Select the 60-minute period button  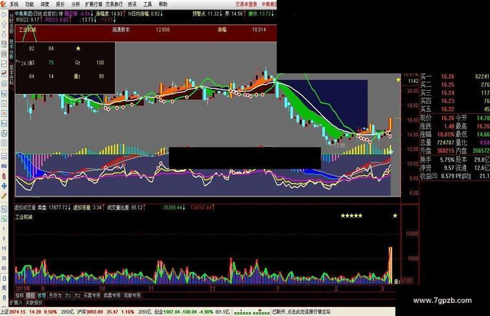[4, 268]
